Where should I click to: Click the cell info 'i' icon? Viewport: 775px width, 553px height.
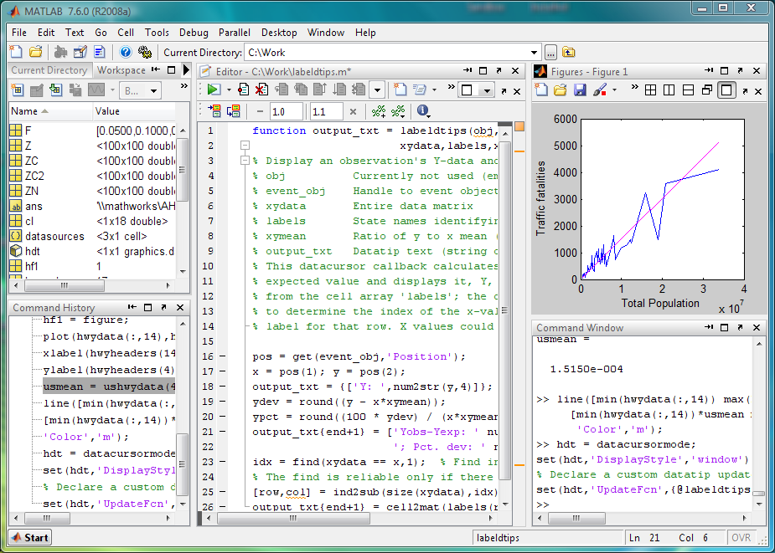click(421, 111)
